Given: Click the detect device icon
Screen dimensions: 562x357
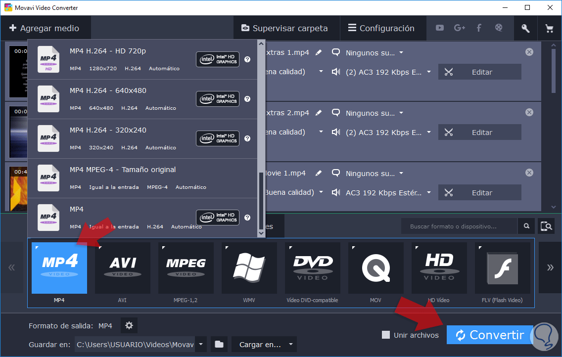Looking at the screenshot, I should pos(546,226).
